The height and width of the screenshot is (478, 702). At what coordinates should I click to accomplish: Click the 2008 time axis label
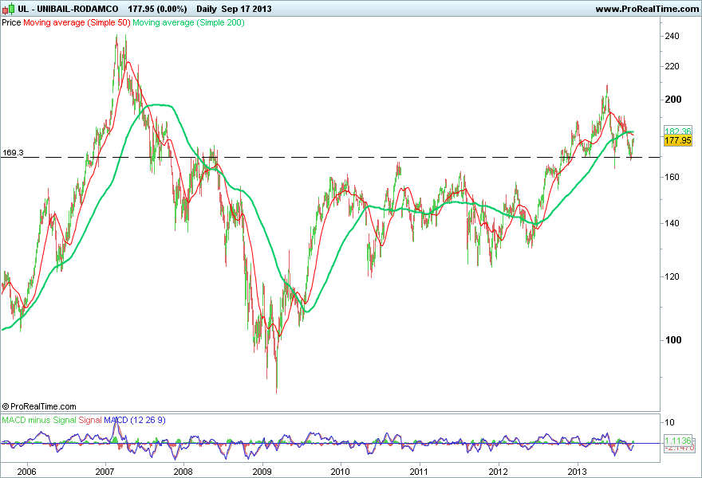(x=183, y=472)
